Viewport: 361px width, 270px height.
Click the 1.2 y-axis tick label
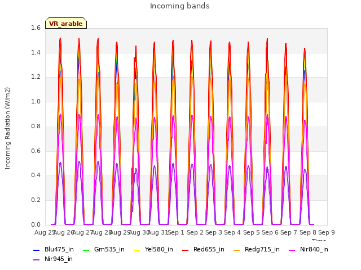tap(36, 77)
